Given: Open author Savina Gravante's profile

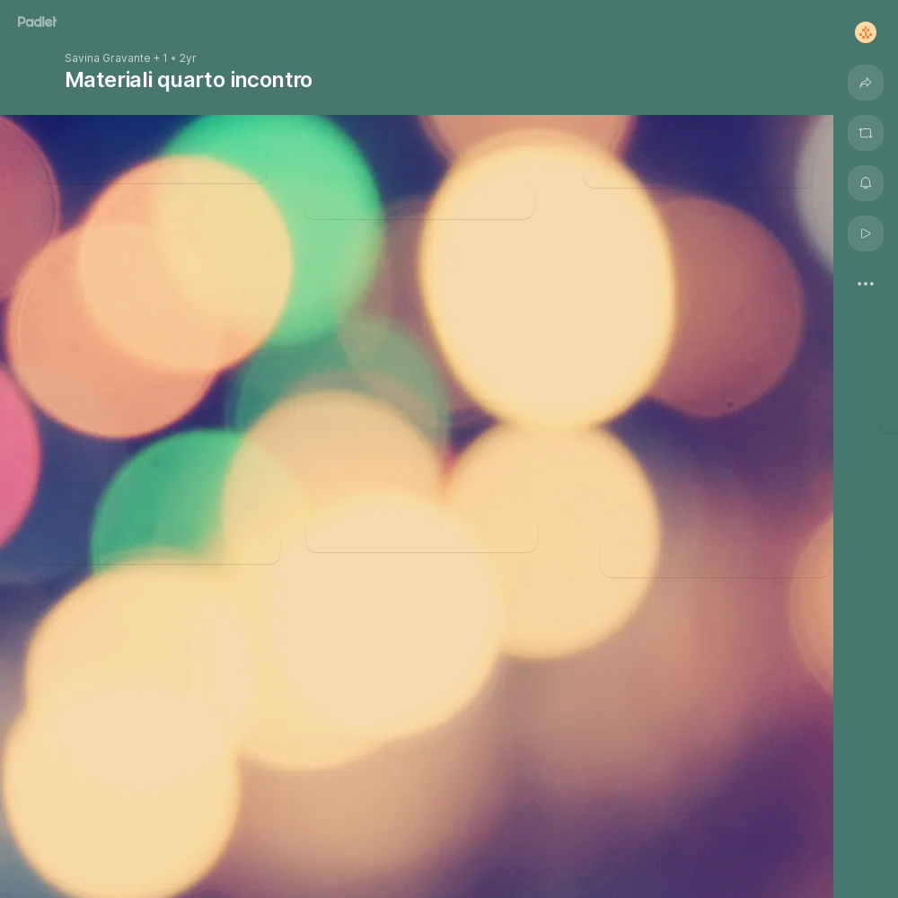Looking at the screenshot, I should click(108, 58).
